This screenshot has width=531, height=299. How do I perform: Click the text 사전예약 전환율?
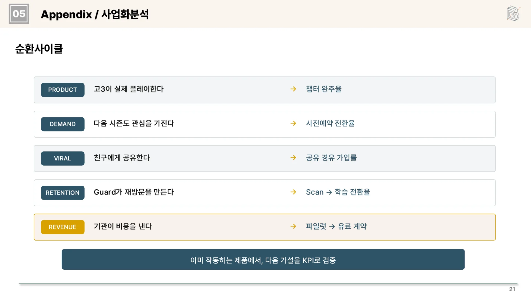click(x=330, y=123)
